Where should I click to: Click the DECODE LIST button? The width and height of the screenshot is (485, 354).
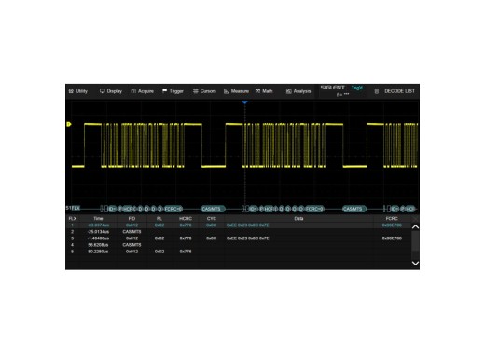[x=395, y=91]
